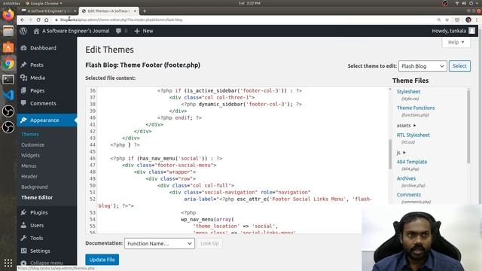Open the Terminal from the dock
This screenshot has width=482, height=271.
coord(8,79)
